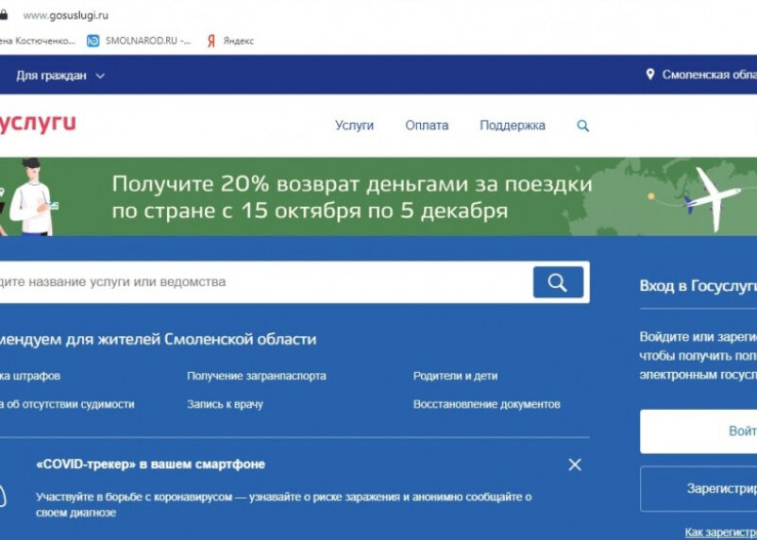Close the COVID-трекер notification
This screenshot has width=757, height=540.
[575, 464]
